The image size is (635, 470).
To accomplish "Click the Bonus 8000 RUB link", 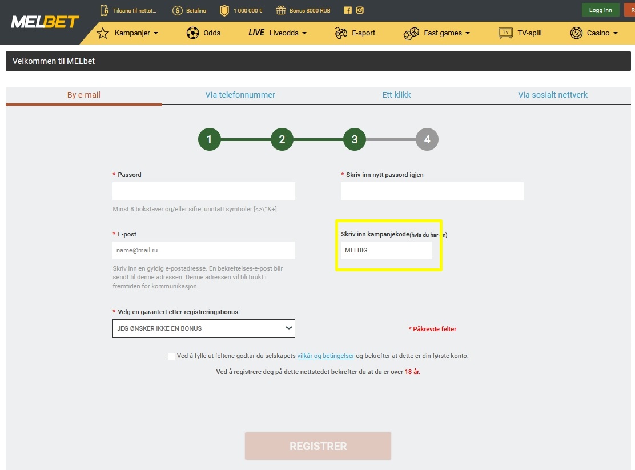I will 310,10.
